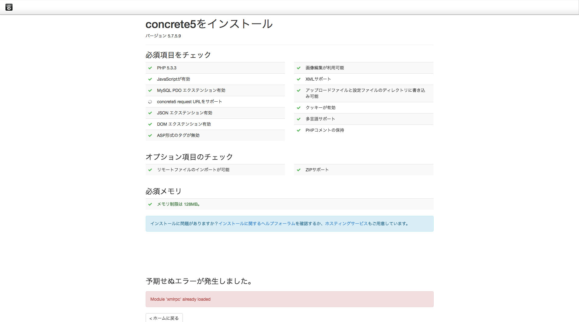Click the concrete5 hand logo icon

click(9, 7)
